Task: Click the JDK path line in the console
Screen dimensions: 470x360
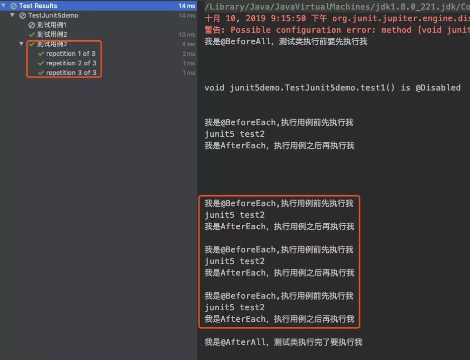Action: point(337,7)
